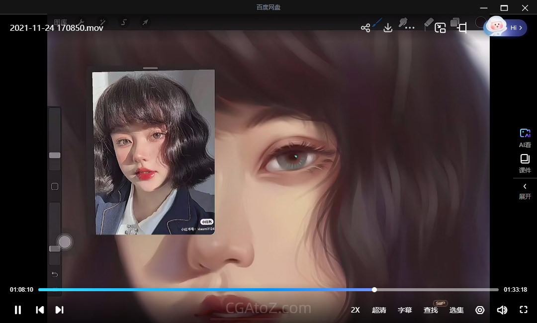Skip to the next video
Viewport: 537px width, 323px height.
[x=59, y=310]
